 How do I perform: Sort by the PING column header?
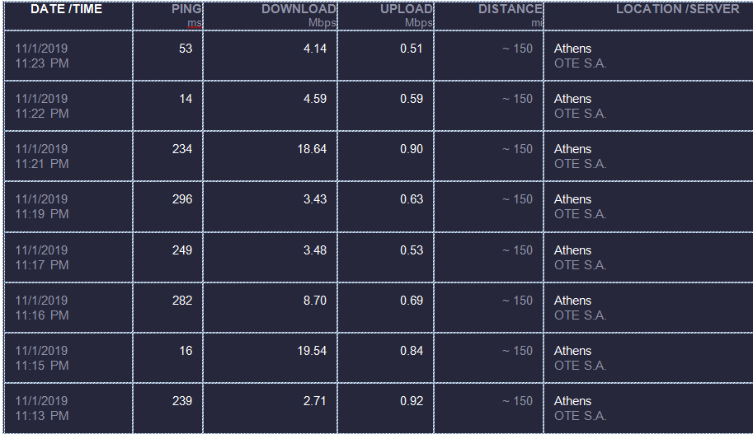(x=186, y=9)
